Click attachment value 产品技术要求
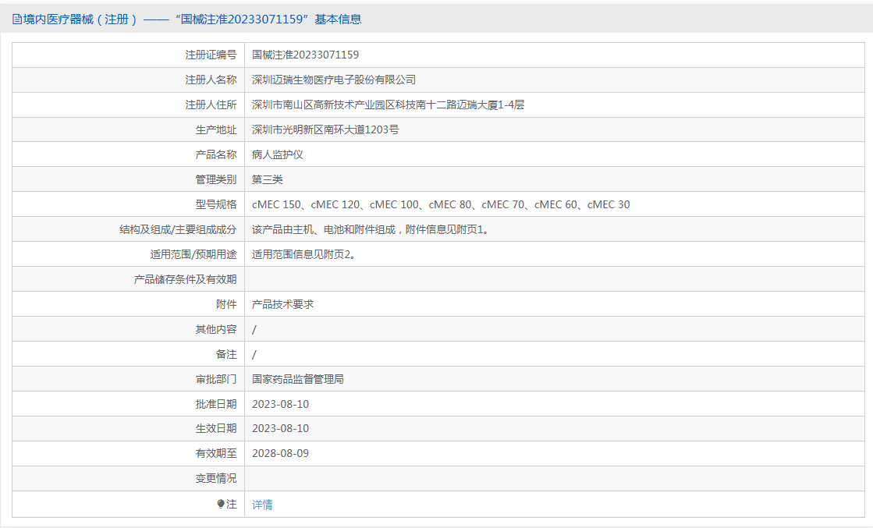The height and width of the screenshot is (528, 873). tap(282, 304)
